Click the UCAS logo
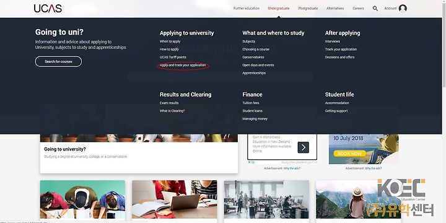The width and height of the screenshot is (446, 223). pos(48,8)
